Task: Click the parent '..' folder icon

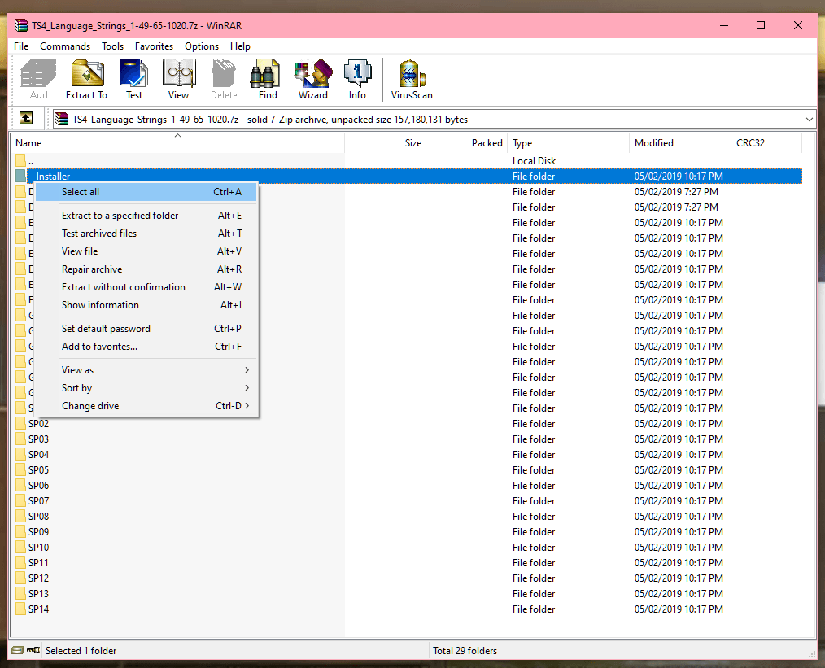Action: pyautogui.click(x=20, y=160)
